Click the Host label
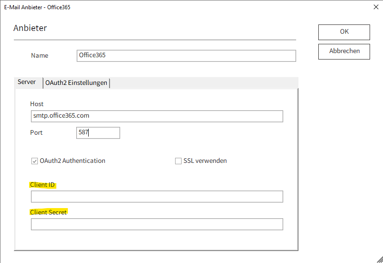The width and height of the screenshot is (383, 263). [36, 104]
